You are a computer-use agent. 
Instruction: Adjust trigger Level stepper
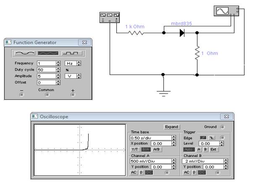(x=221, y=143)
